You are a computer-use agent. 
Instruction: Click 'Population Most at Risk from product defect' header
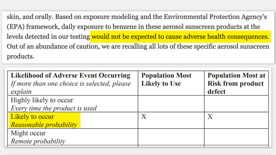(236, 83)
